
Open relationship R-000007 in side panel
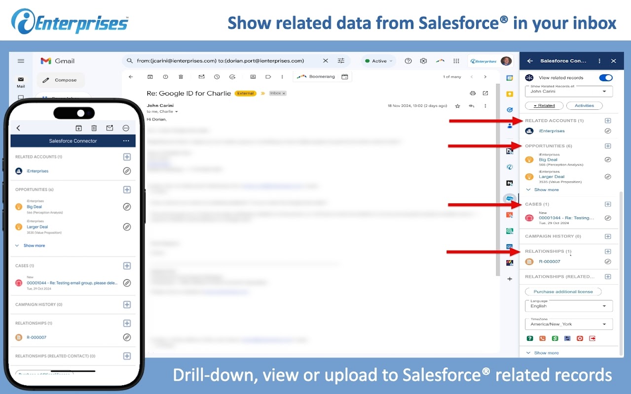(550, 262)
